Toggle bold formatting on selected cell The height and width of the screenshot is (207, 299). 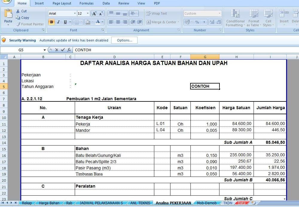point(51,22)
